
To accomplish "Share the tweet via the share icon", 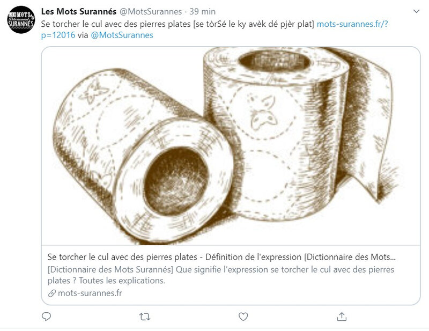I will 341,317.
